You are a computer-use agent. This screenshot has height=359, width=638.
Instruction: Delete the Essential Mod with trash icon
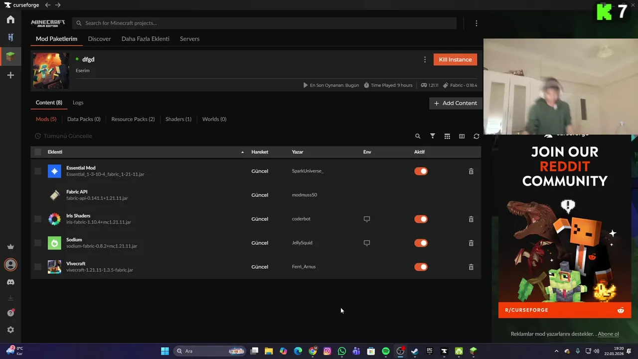tap(471, 171)
